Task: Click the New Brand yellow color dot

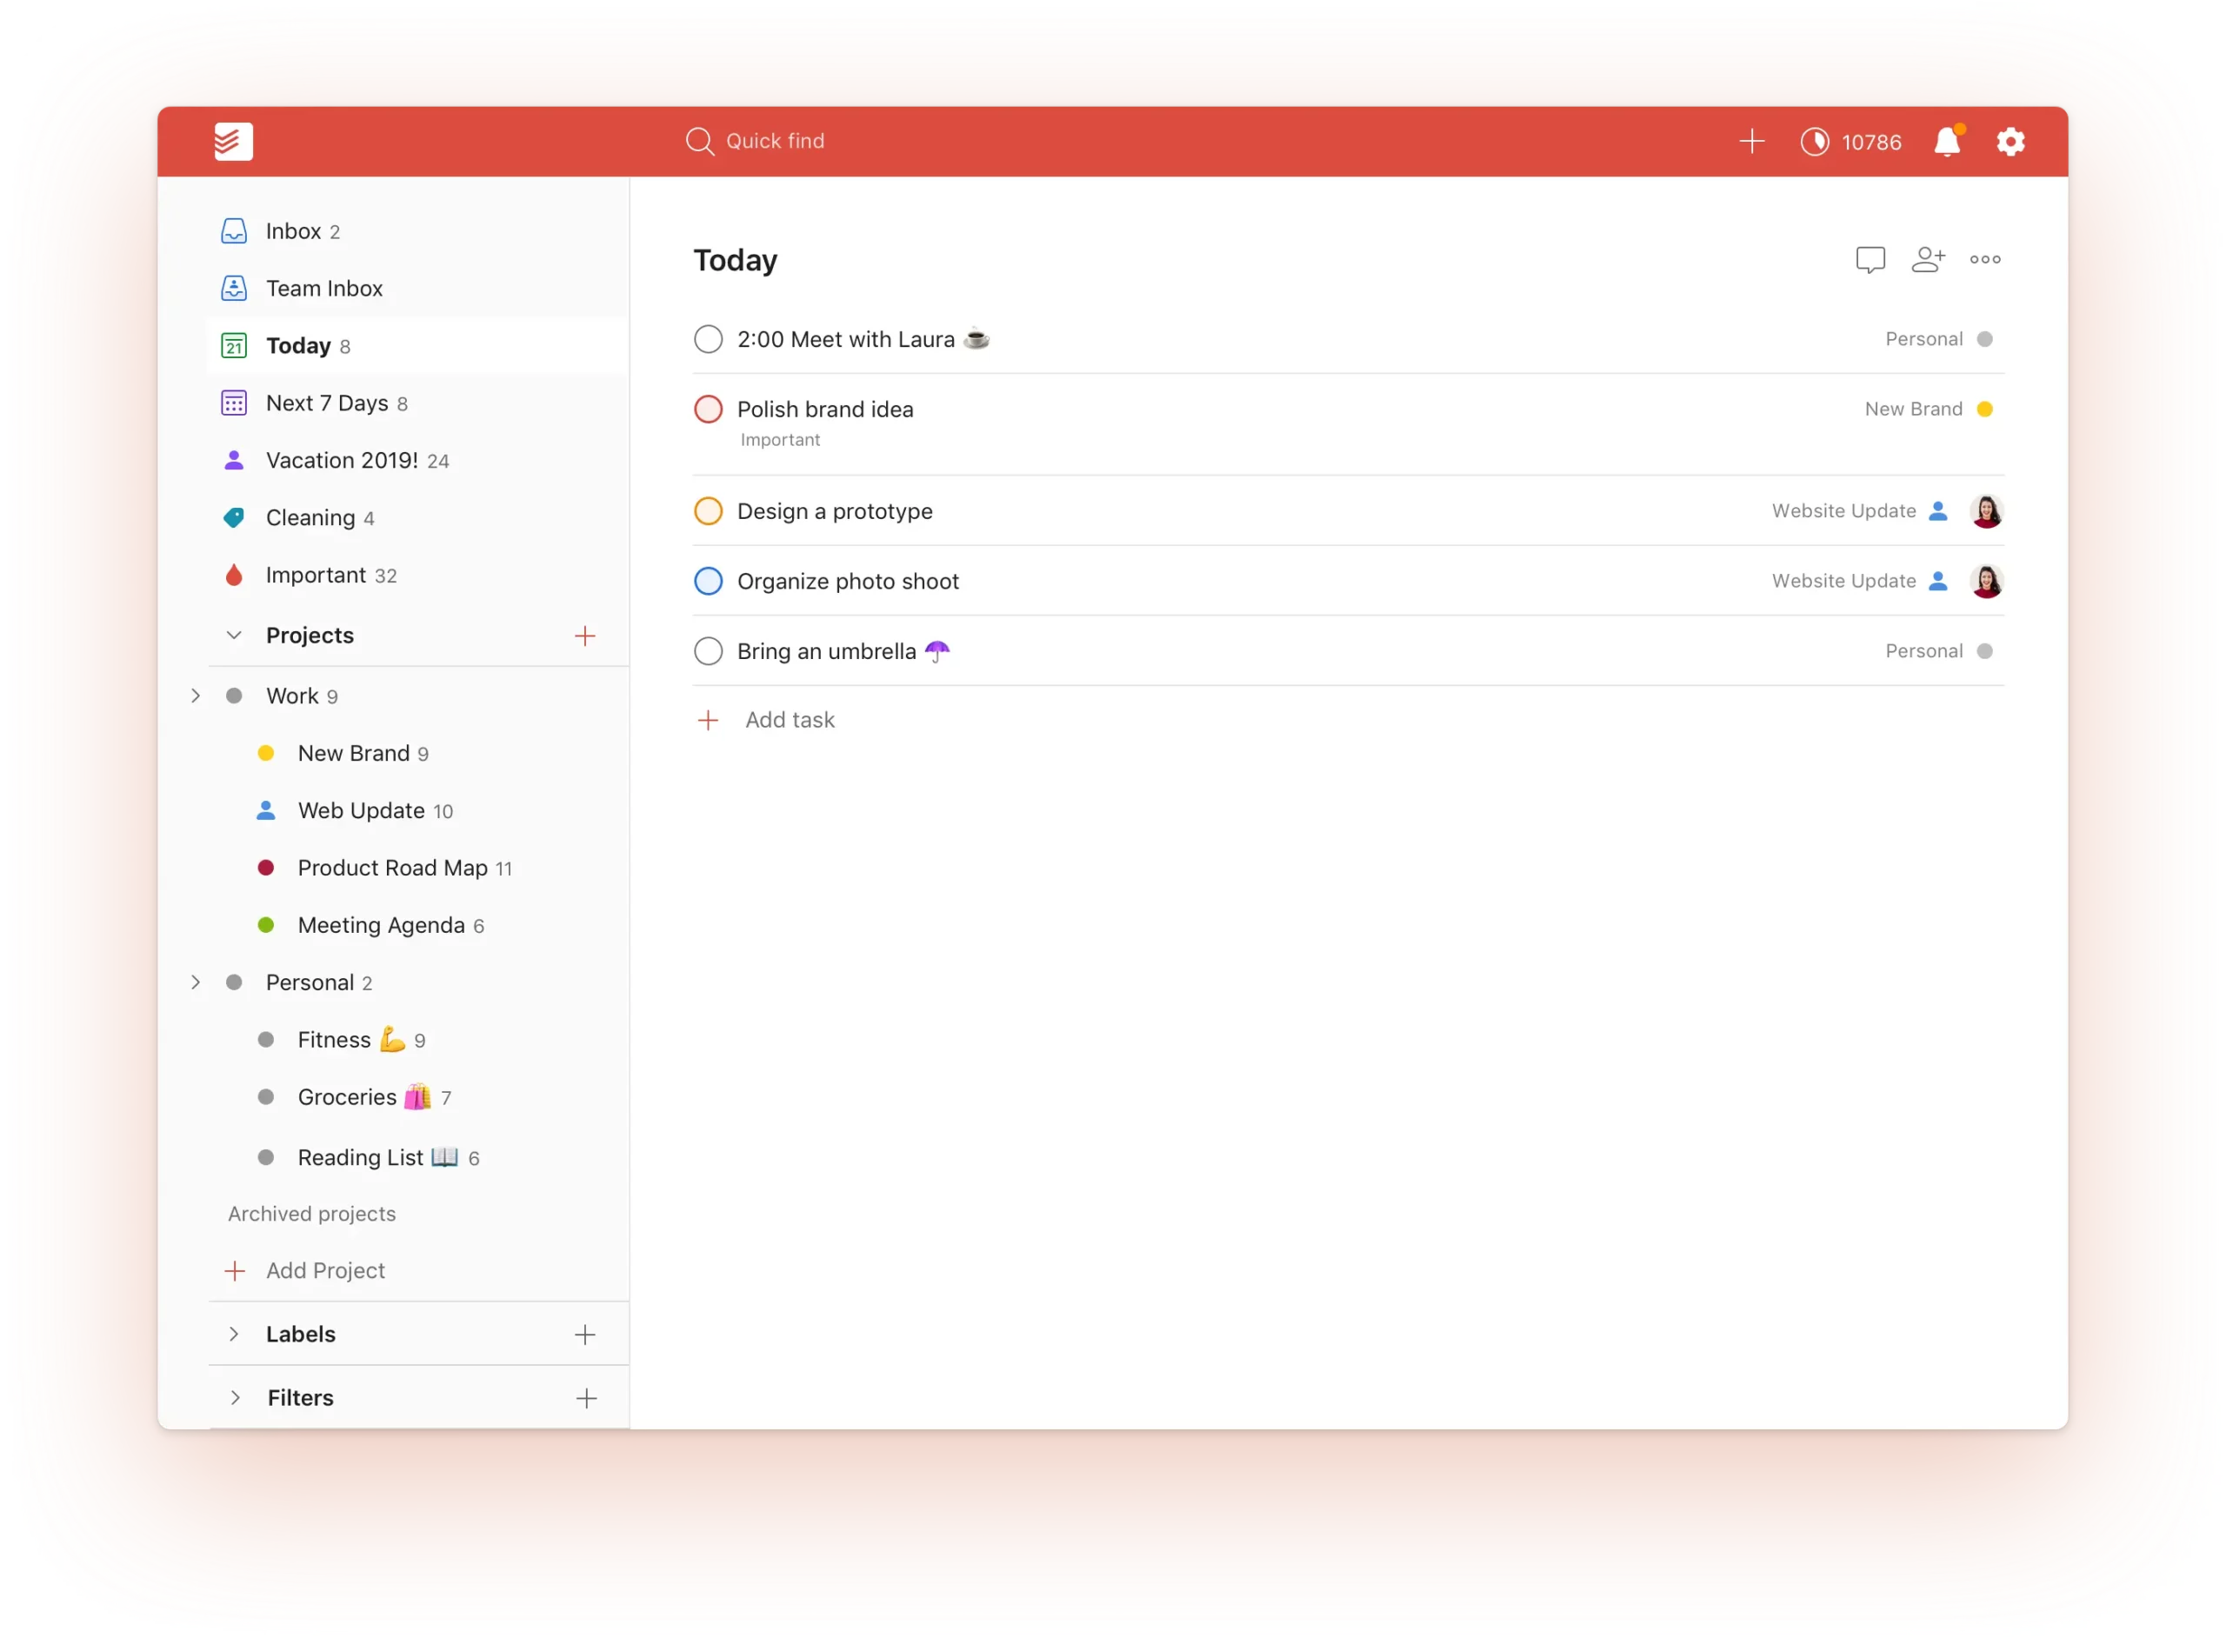Action: [267, 753]
